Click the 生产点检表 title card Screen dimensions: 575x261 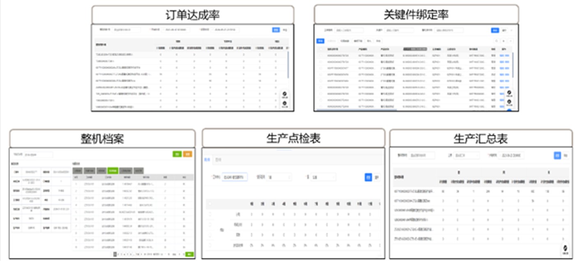tap(294, 138)
